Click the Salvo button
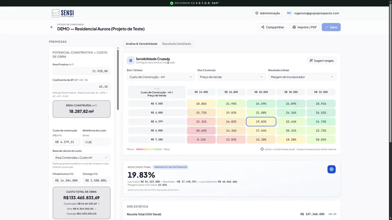 [331, 27]
